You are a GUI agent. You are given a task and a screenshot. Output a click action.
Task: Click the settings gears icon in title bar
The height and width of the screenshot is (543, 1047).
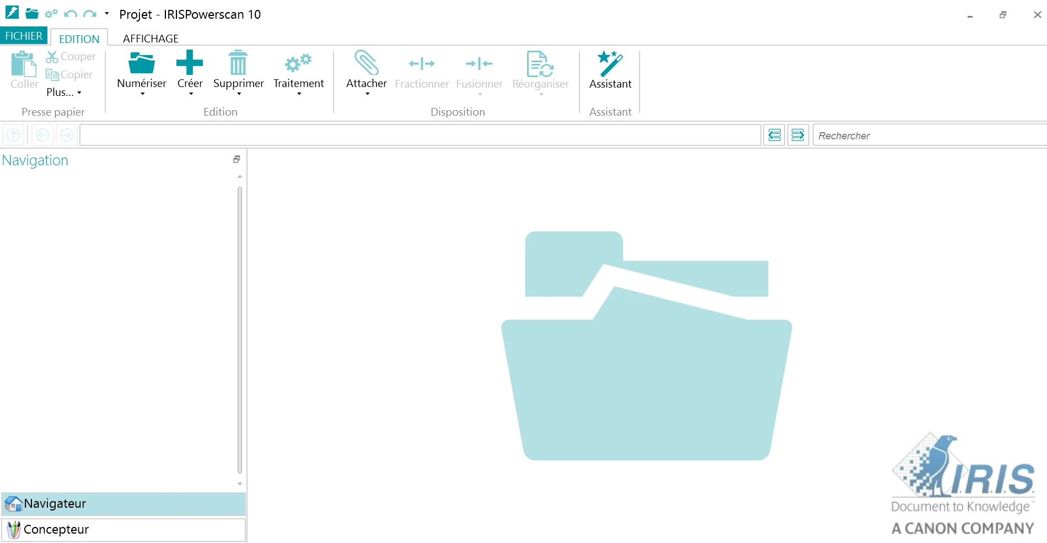pos(51,13)
